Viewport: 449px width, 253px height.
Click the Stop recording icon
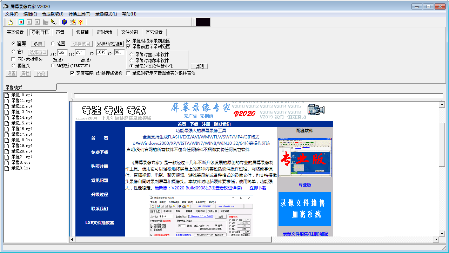[37, 22]
